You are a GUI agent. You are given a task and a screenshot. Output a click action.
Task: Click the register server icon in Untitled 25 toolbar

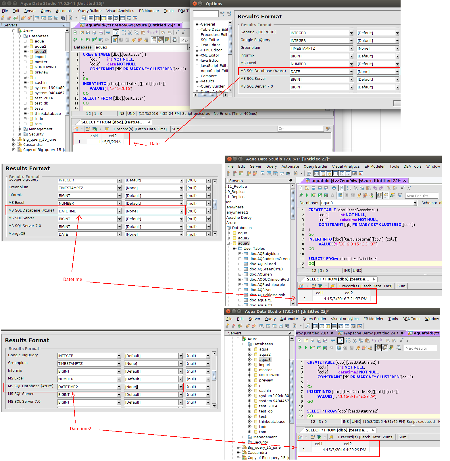(227, 326)
